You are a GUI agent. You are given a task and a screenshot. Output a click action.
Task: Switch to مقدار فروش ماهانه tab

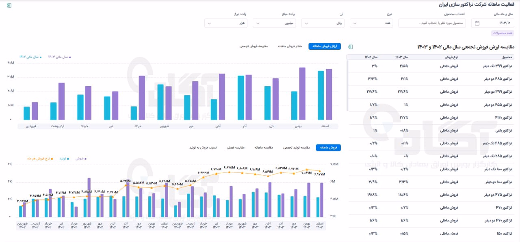(290, 46)
